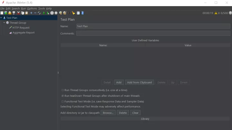Click the Up button
This screenshot has height=130, width=232.
(x=172, y=82)
